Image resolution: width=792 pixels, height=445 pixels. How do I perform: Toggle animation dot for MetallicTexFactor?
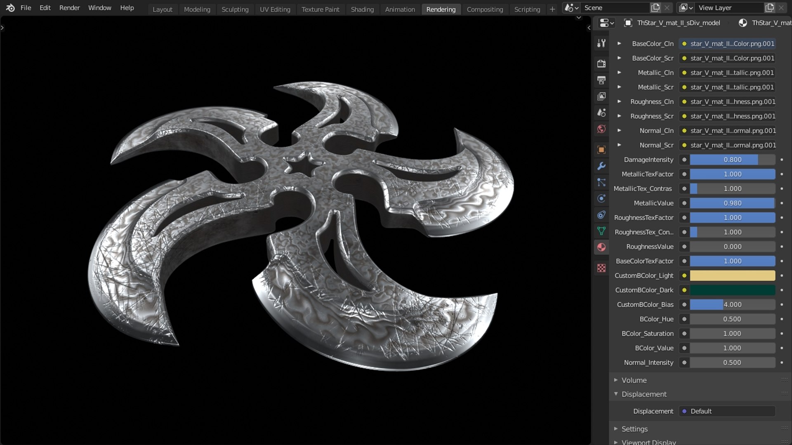pyautogui.click(x=782, y=174)
